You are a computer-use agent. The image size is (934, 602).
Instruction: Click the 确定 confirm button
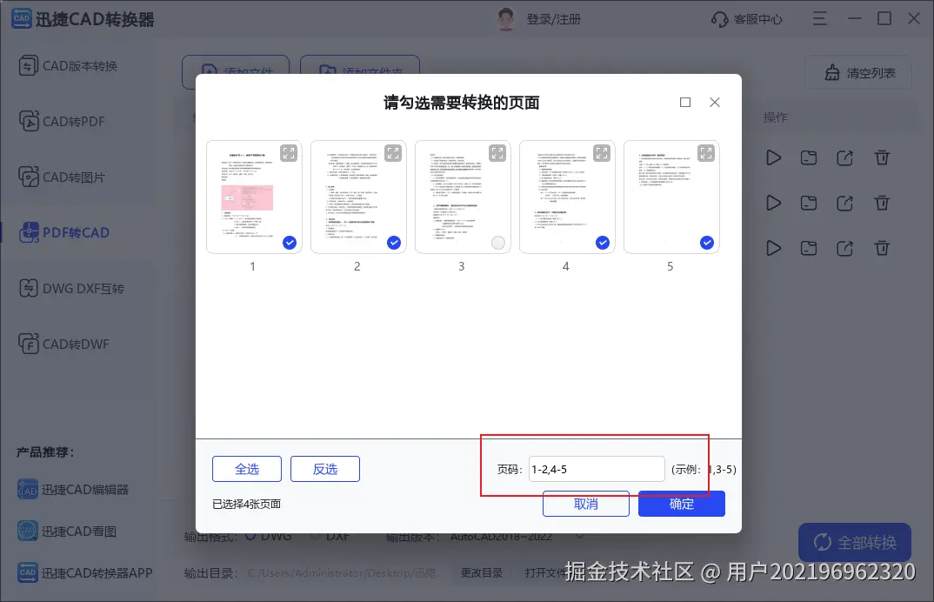pyautogui.click(x=681, y=503)
